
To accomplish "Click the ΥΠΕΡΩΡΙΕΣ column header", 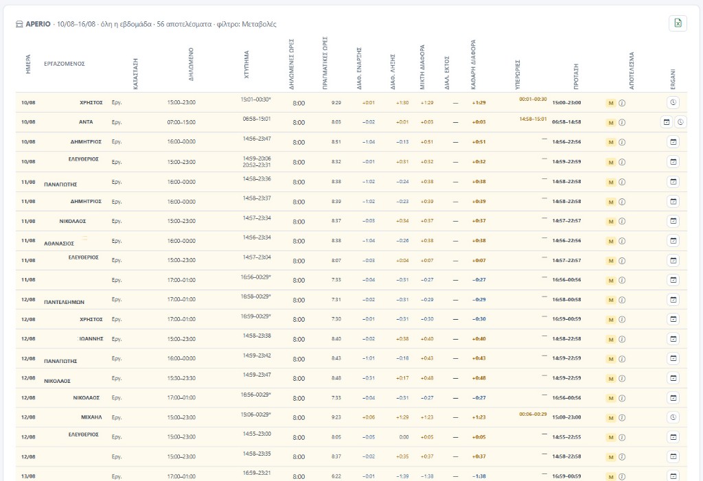I will (518, 74).
